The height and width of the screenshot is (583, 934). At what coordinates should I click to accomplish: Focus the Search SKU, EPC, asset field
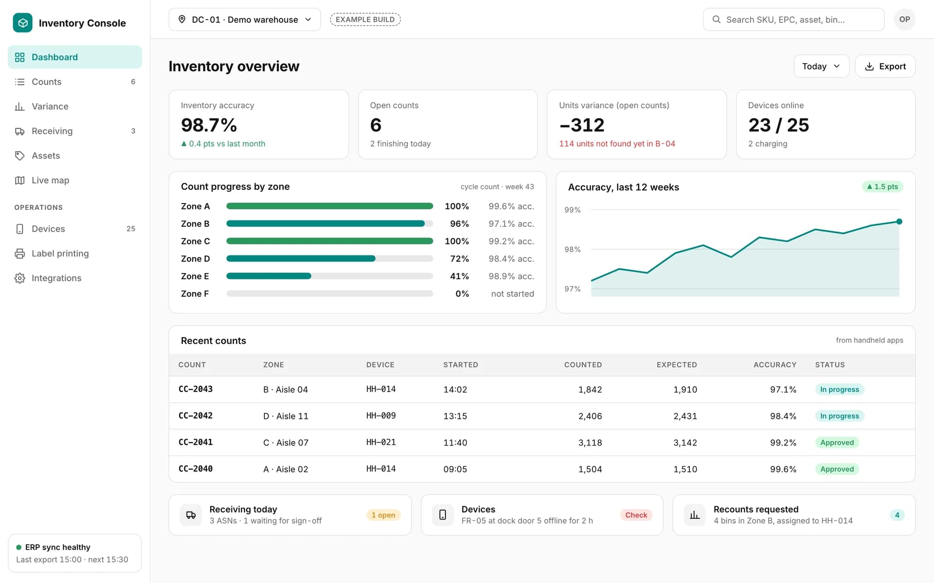coord(793,19)
